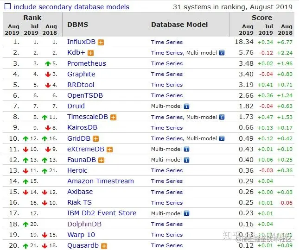Click the orange plus icon next to InfluxDB
This screenshot has height=250, width=299.
[x=101, y=42]
